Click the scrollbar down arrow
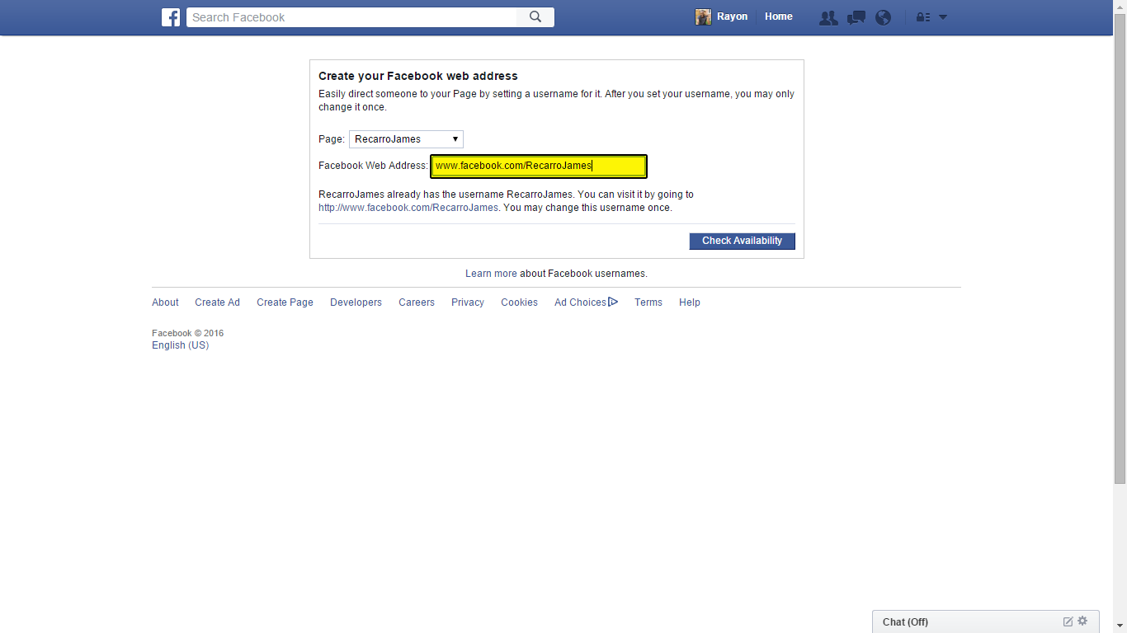 point(1120,626)
